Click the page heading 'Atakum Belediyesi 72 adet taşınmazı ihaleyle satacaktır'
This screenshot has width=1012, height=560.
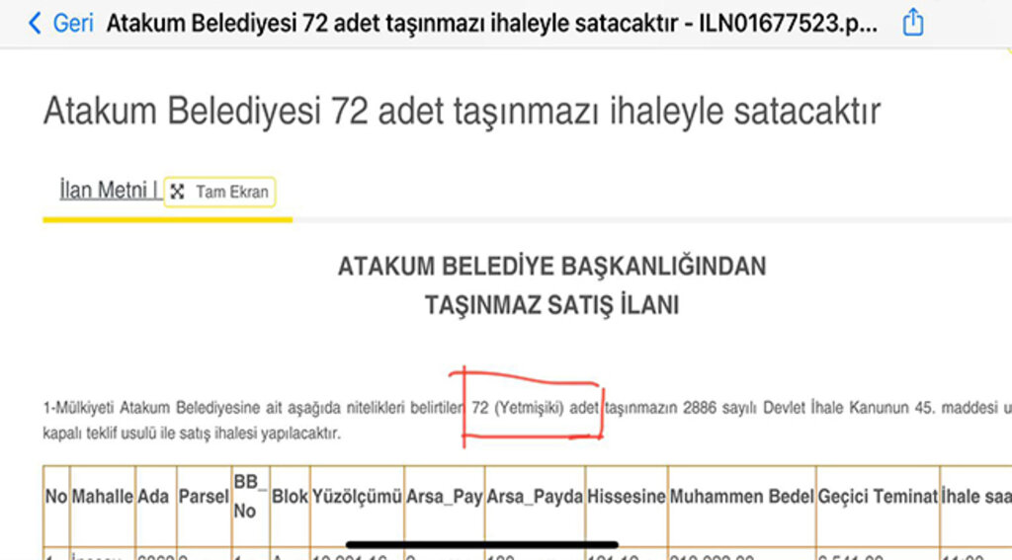[462, 111]
